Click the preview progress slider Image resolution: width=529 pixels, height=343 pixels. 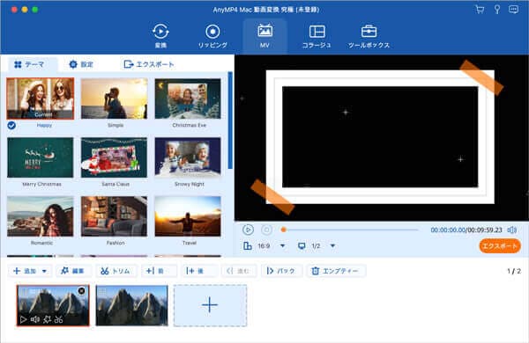(350, 230)
